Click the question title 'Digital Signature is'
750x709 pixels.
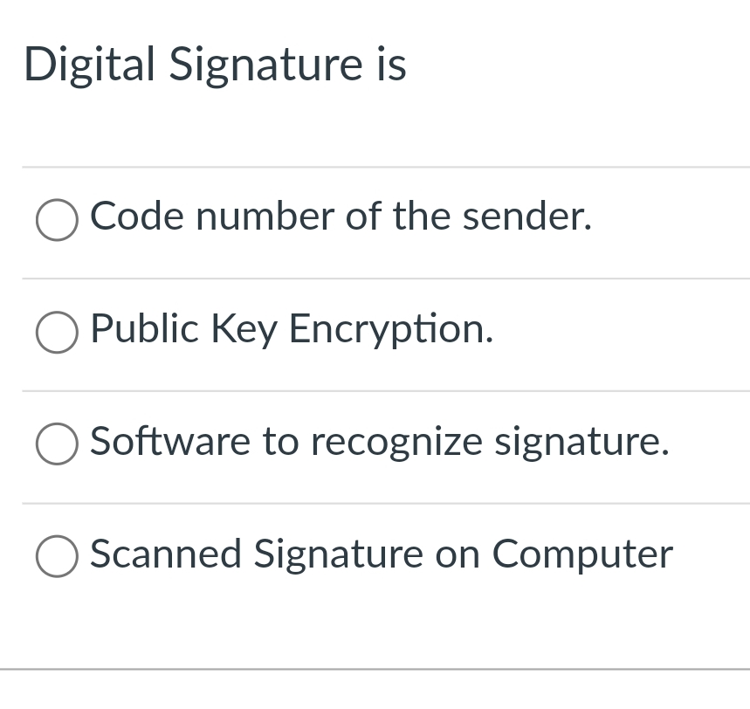[216, 64]
